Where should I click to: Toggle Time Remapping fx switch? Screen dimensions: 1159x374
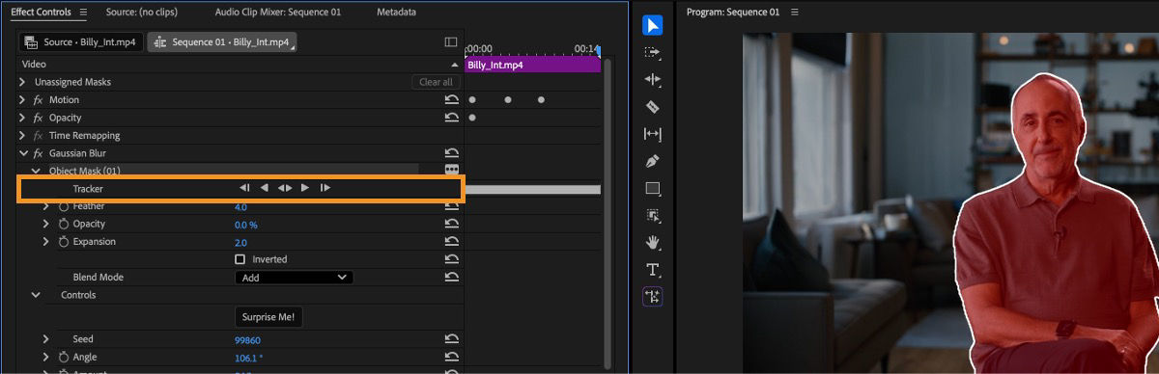39,136
